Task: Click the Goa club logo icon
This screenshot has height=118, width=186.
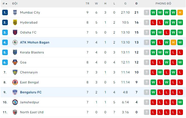Action: pos(15,62)
